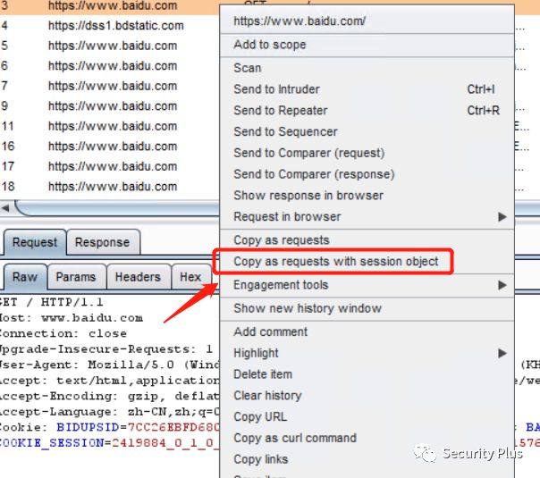Image resolution: width=540 pixels, height=478 pixels.
Task: Select history row 7 www.baidu.com
Action: (x=109, y=86)
